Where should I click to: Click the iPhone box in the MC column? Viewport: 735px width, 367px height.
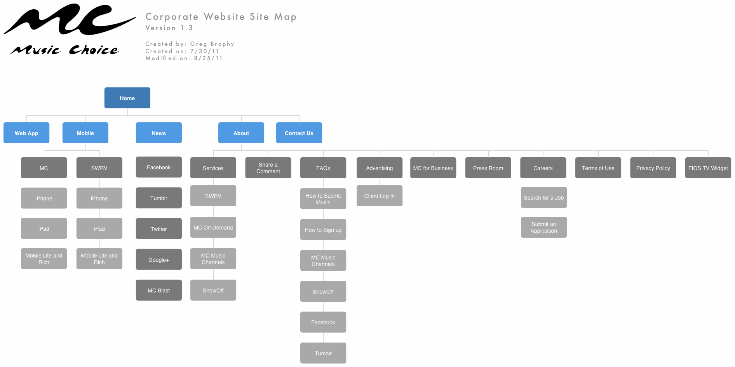point(44,198)
